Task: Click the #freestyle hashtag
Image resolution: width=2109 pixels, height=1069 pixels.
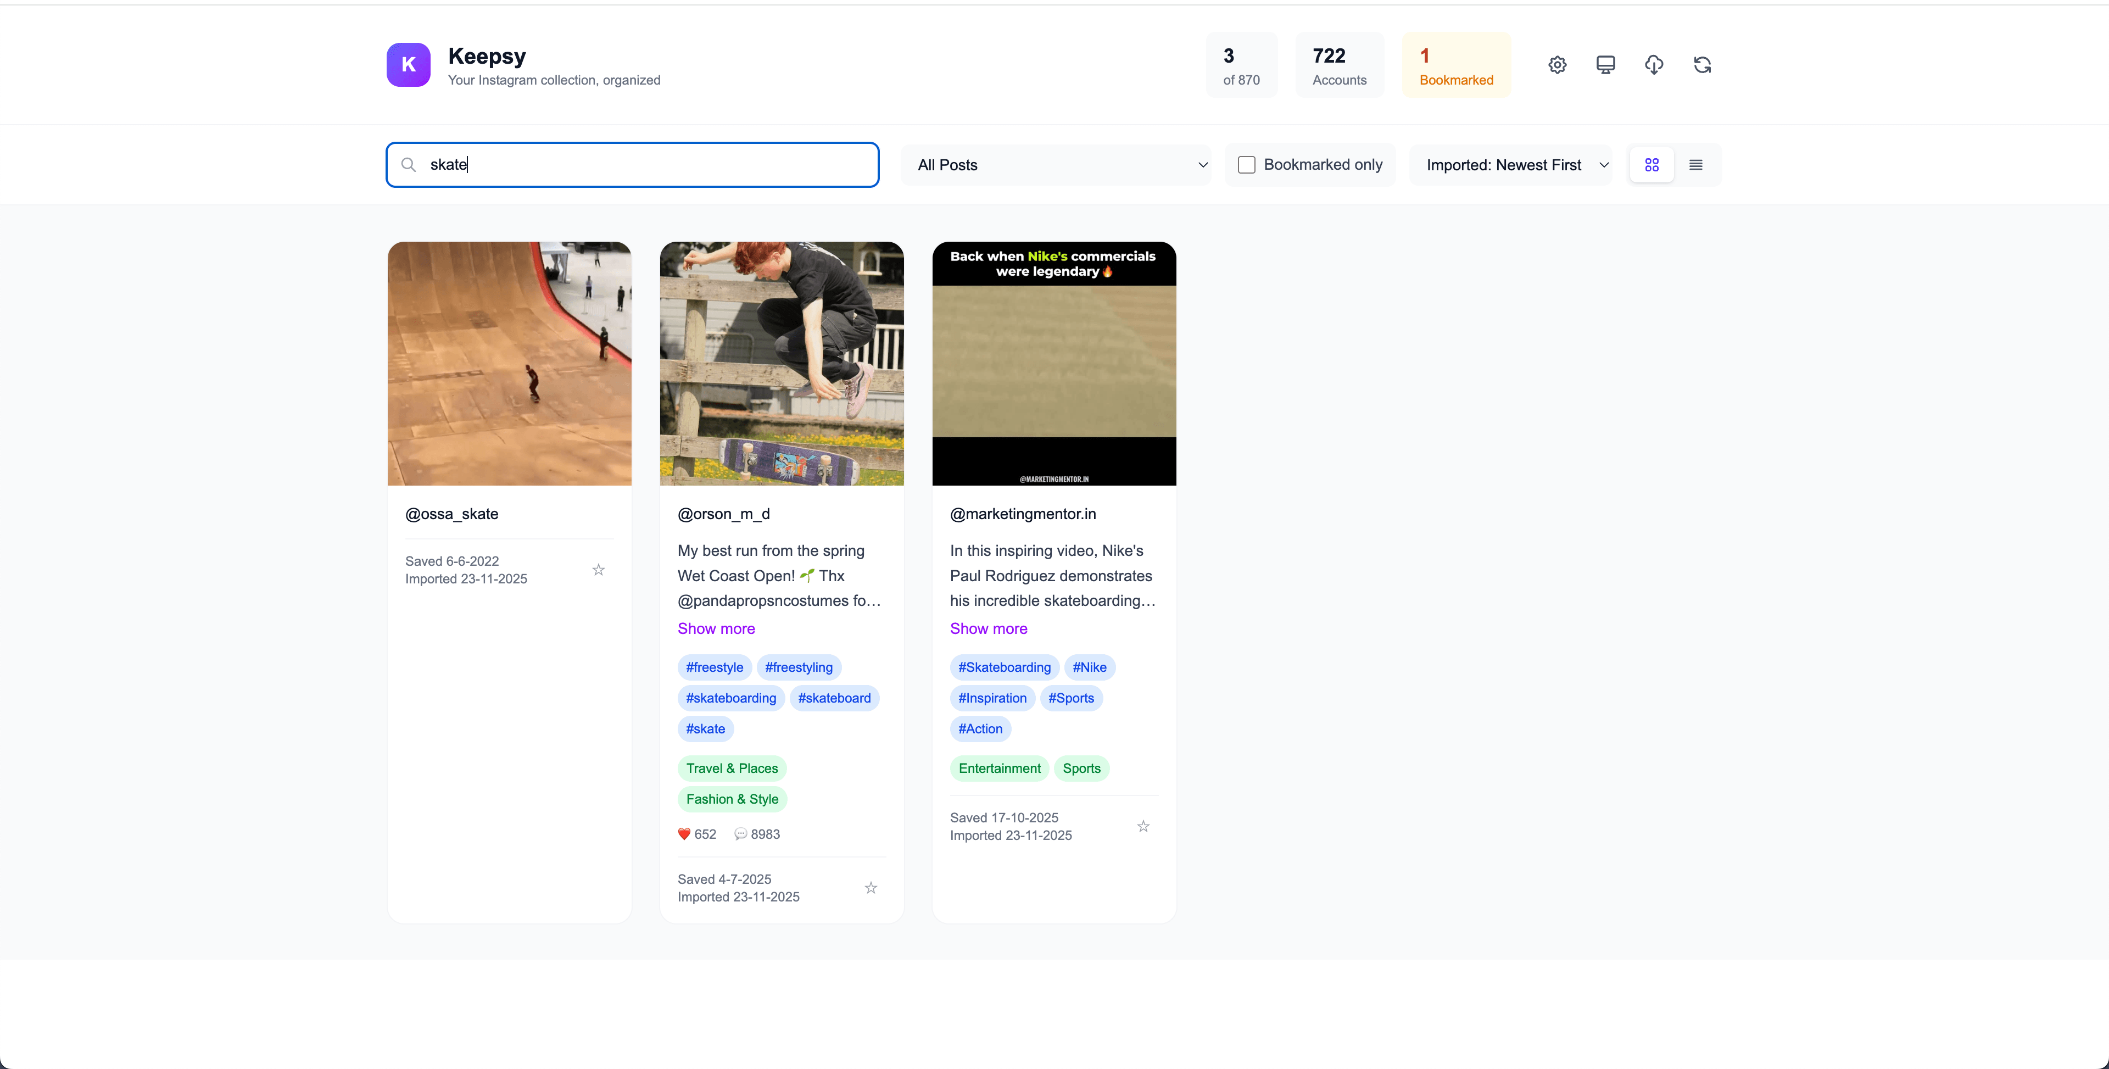Action: (715, 667)
